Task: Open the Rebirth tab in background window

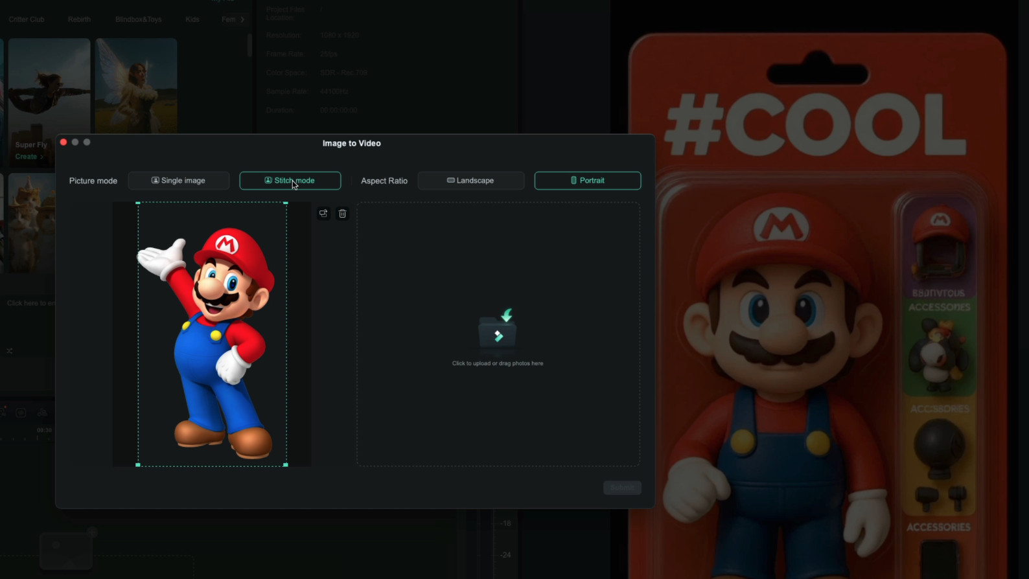Action: [x=79, y=19]
